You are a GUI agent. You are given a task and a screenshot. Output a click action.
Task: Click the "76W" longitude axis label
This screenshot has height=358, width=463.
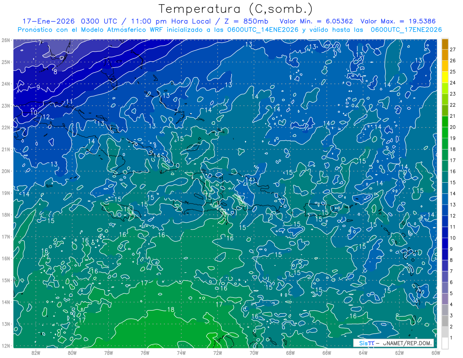(145, 353)
